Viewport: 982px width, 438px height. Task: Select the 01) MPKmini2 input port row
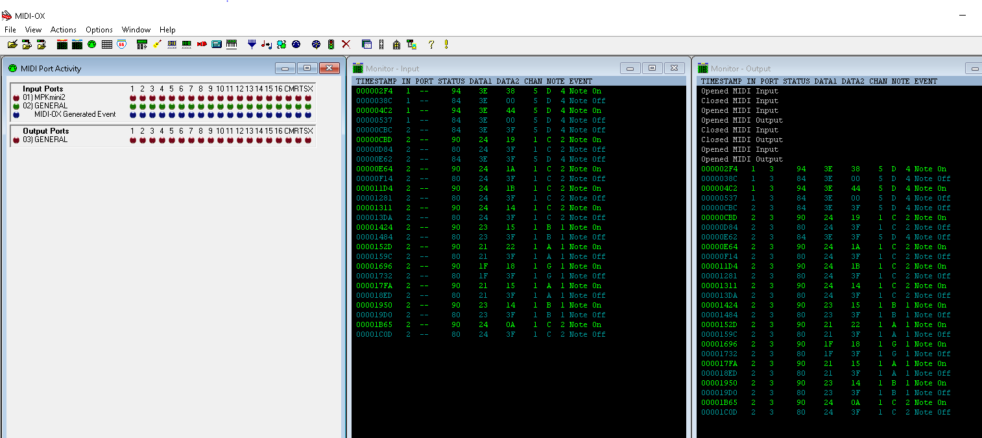click(162, 97)
